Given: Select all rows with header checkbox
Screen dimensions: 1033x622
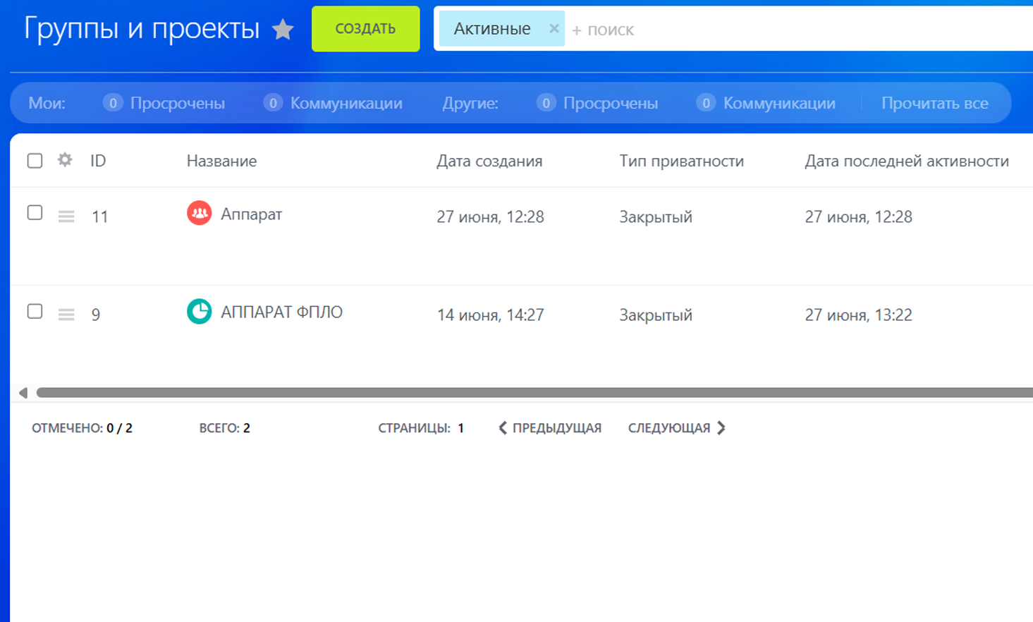Looking at the screenshot, I should (35, 161).
